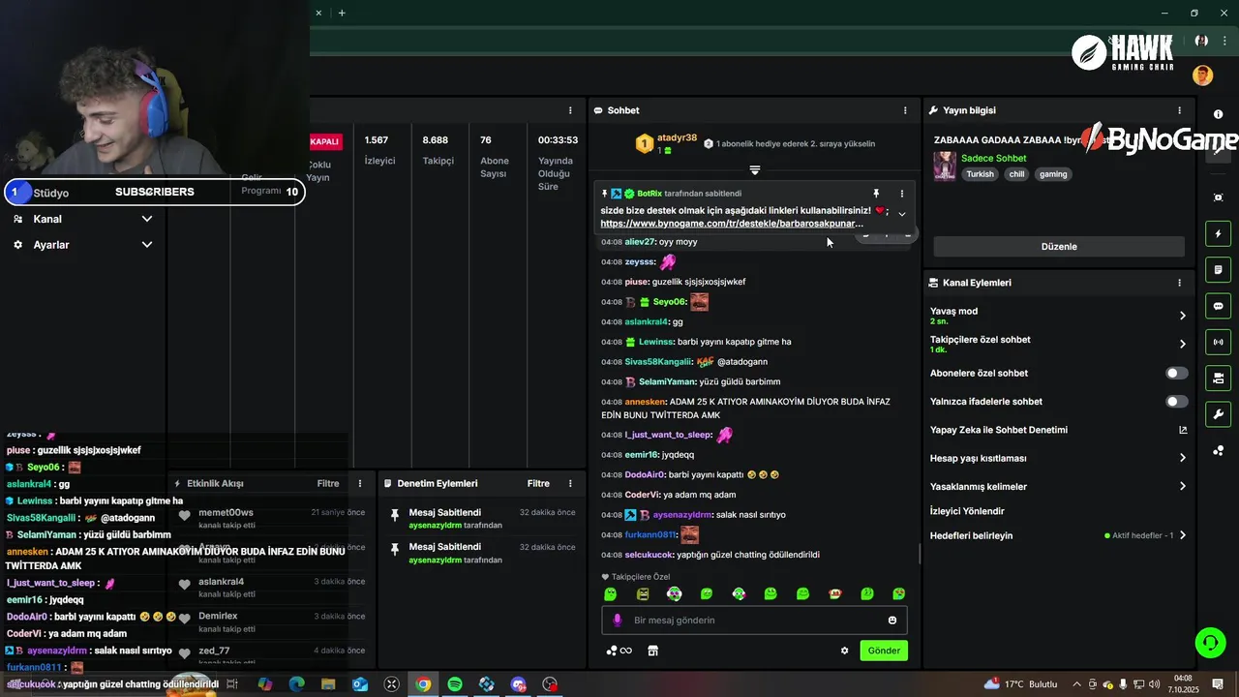
Task: Open the pinned message three-dot options
Action: (902, 194)
